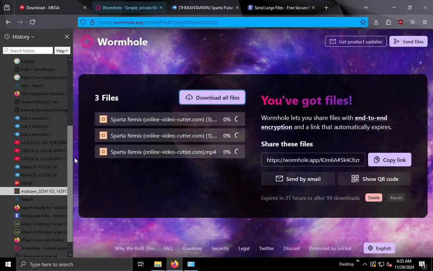
Task: Click Send by email button
Action: pos(298,179)
